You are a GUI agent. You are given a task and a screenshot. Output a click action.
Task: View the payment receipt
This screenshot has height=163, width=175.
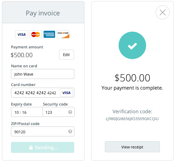coord(132,147)
